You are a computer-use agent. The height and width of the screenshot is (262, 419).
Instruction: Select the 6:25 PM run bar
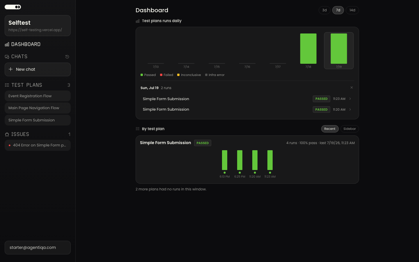[x=240, y=160]
